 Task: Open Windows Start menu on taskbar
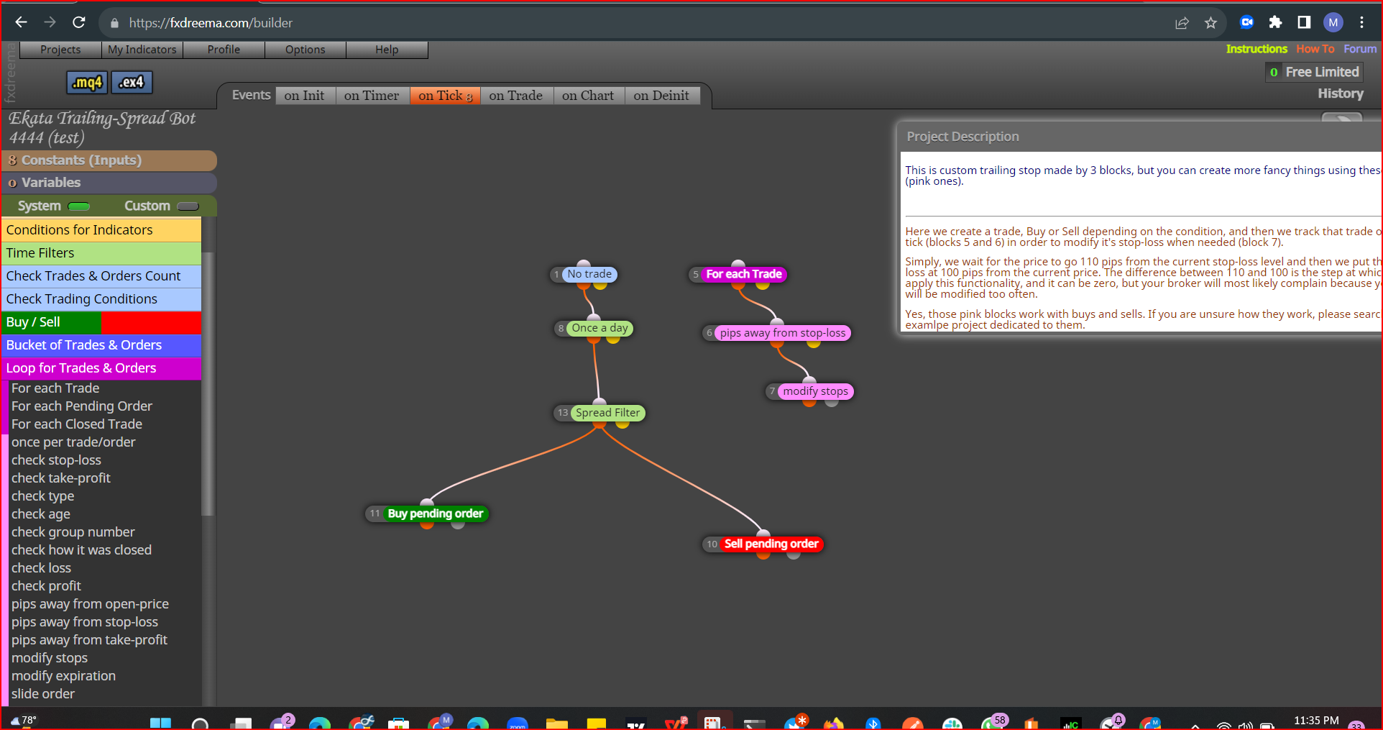click(160, 722)
